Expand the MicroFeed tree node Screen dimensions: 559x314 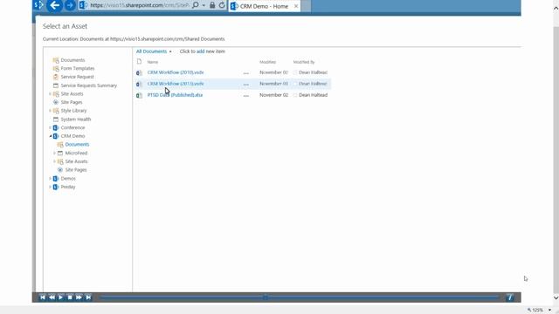click(54, 154)
